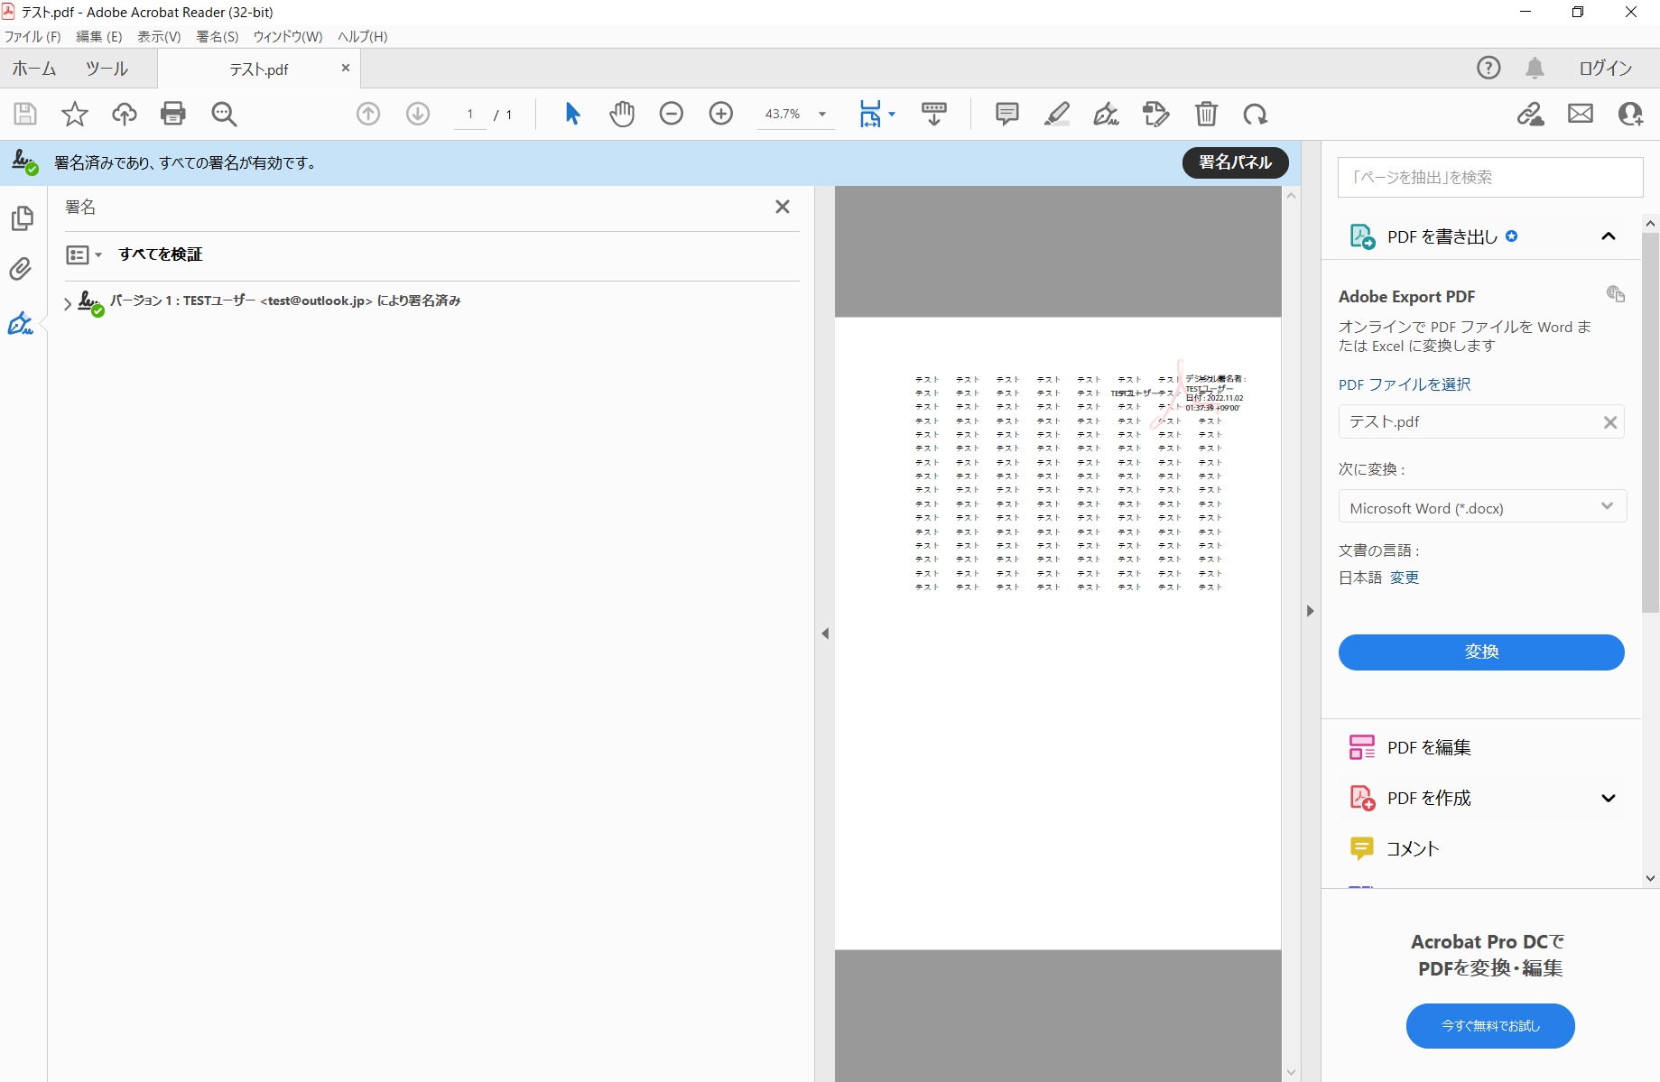Click the 変更 language link

pyautogui.click(x=1404, y=578)
